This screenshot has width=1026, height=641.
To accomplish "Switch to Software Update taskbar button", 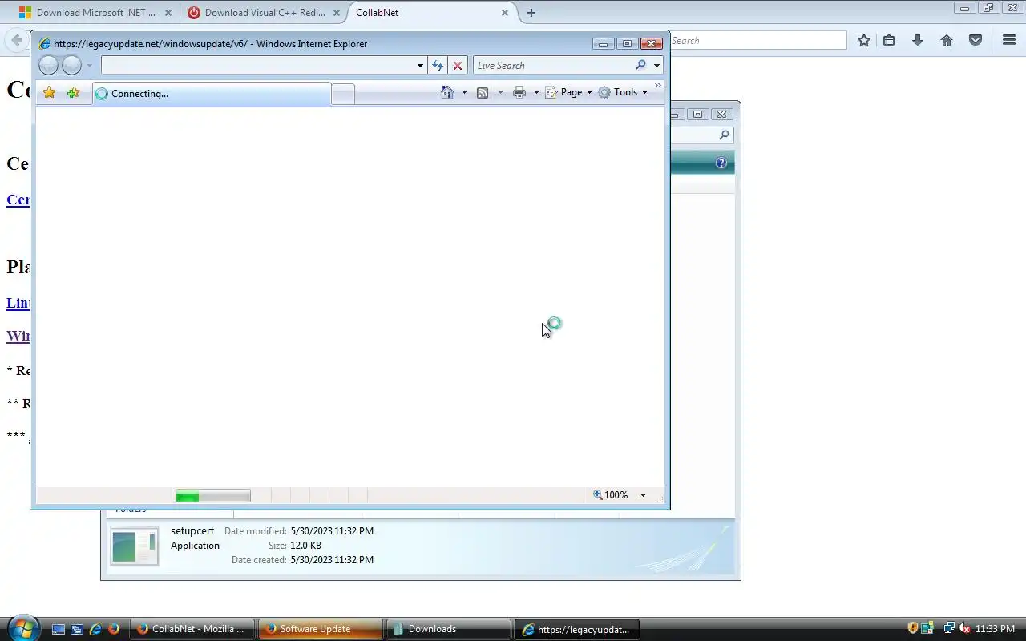I will pos(320,629).
